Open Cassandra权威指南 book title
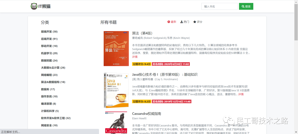Screen dimensions: 298x134 tap(147, 114)
